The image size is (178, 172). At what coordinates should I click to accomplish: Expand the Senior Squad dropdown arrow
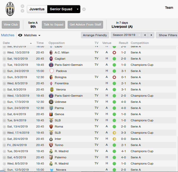pos(78,9)
